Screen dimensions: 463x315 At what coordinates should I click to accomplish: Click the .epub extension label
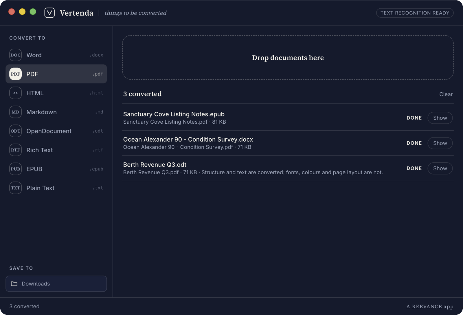[x=96, y=169]
